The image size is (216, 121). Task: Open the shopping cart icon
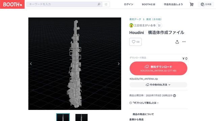[x=191, y=4]
